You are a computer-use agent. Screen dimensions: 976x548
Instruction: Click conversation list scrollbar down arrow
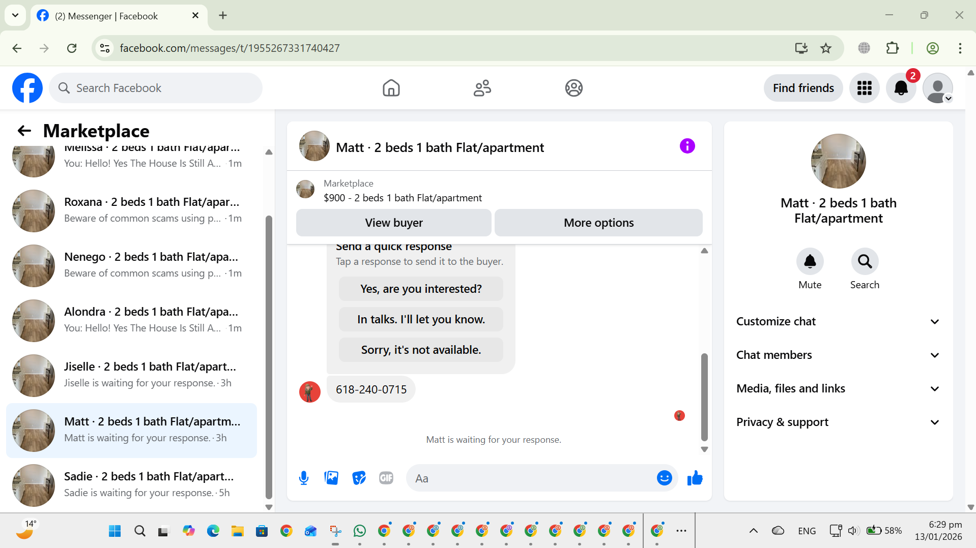[x=269, y=507]
